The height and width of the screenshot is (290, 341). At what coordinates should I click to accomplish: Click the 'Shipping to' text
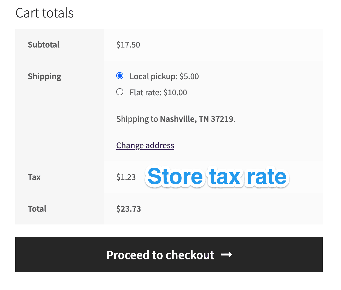[137, 119]
